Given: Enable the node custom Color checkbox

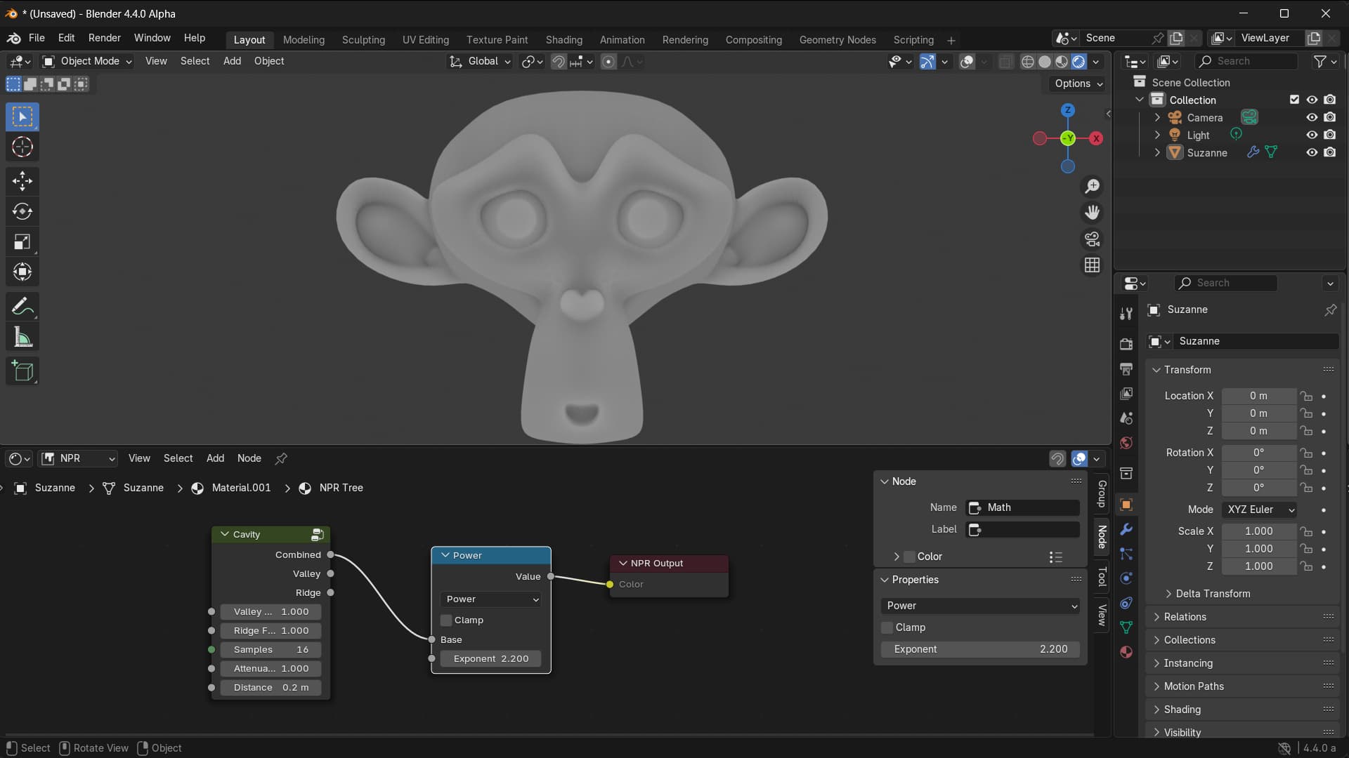Looking at the screenshot, I should pyautogui.click(x=909, y=557).
